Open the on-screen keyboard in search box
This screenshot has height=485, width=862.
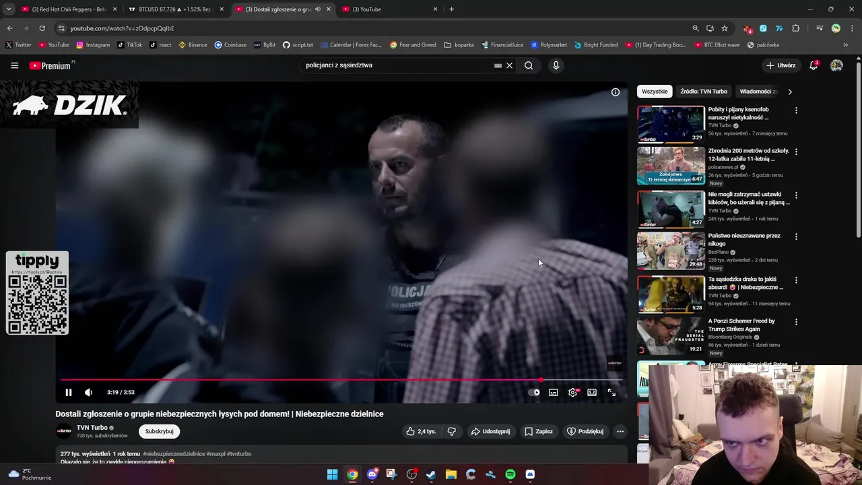[x=498, y=65]
